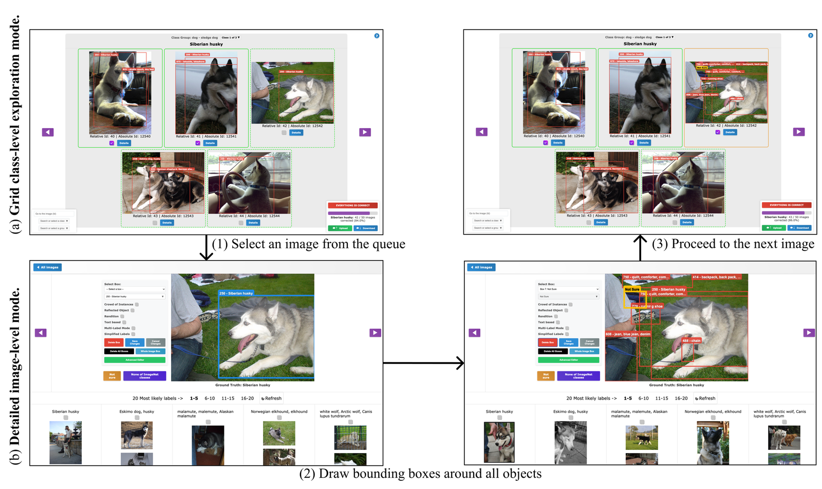Show next image in bottom-right detail panel

(809, 333)
